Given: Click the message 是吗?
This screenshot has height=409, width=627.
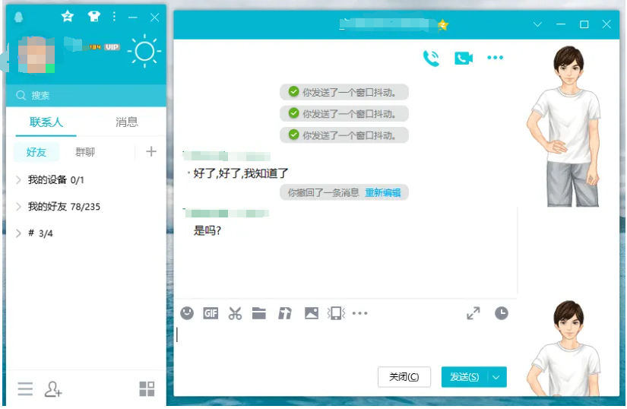Looking at the screenshot, I should pos(207,230).
